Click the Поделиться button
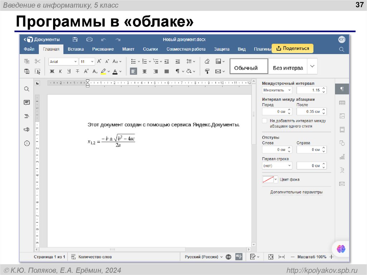 (292, 48)
